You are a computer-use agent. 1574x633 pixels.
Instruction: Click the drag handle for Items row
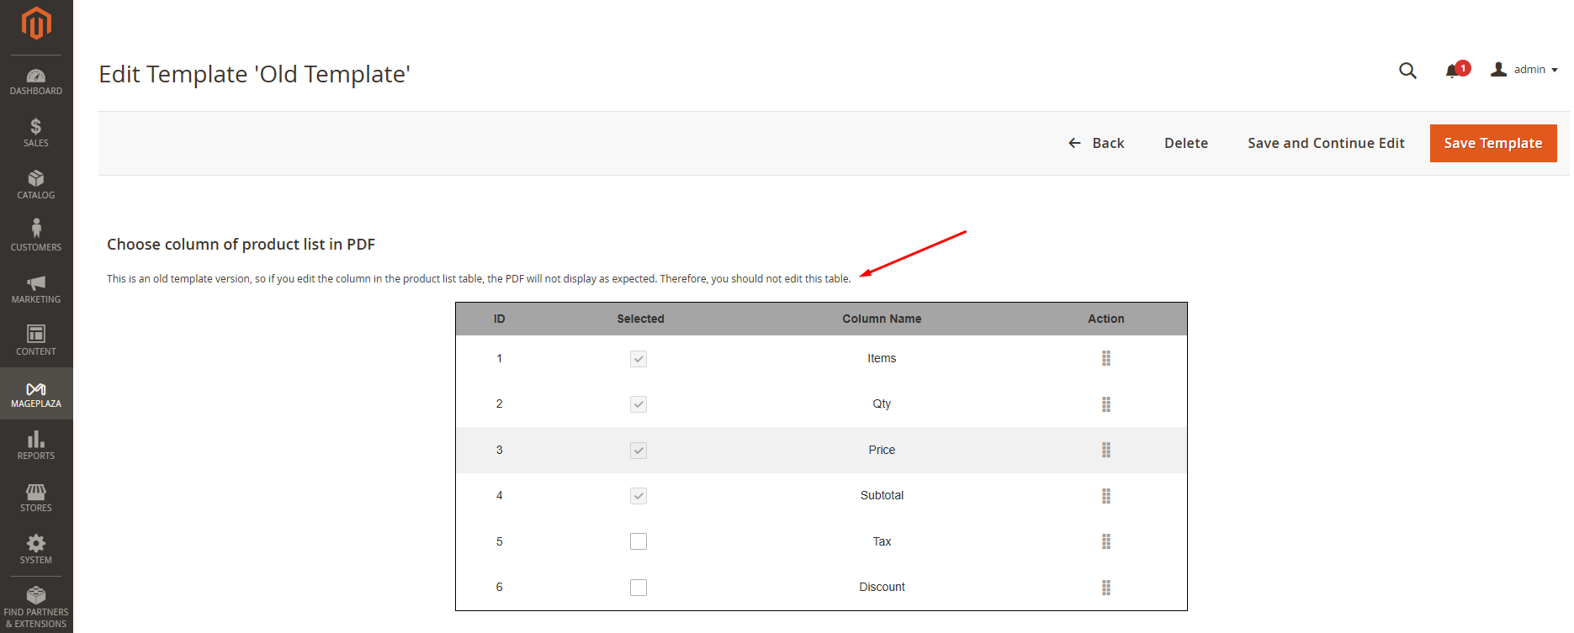(1106, 359)
